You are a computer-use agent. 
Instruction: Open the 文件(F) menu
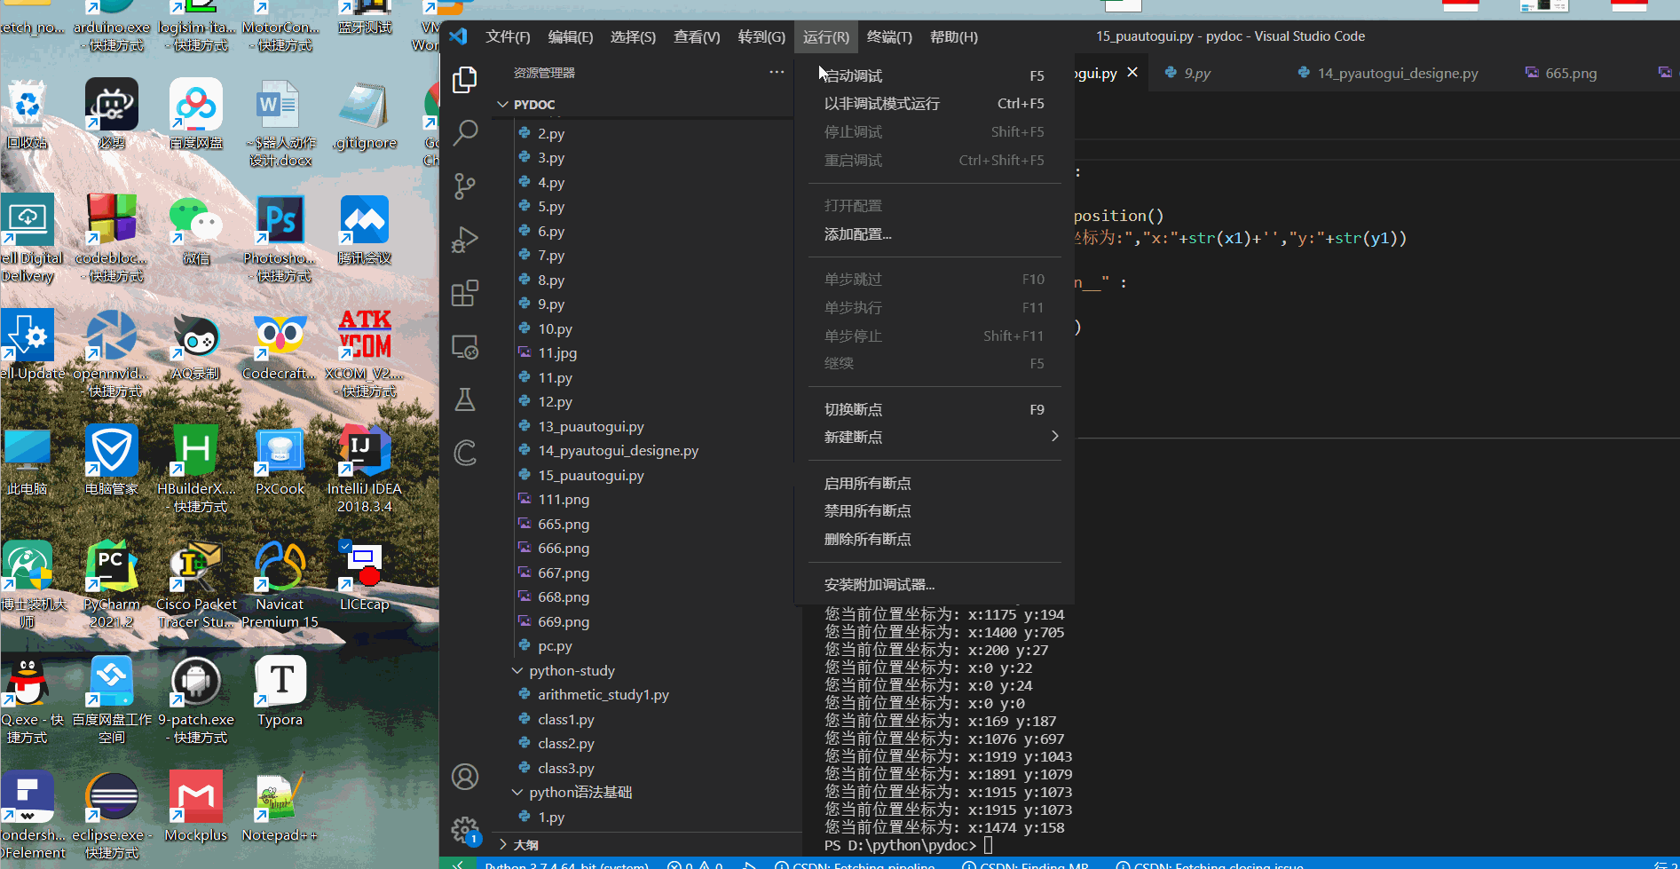click(508, 37)
